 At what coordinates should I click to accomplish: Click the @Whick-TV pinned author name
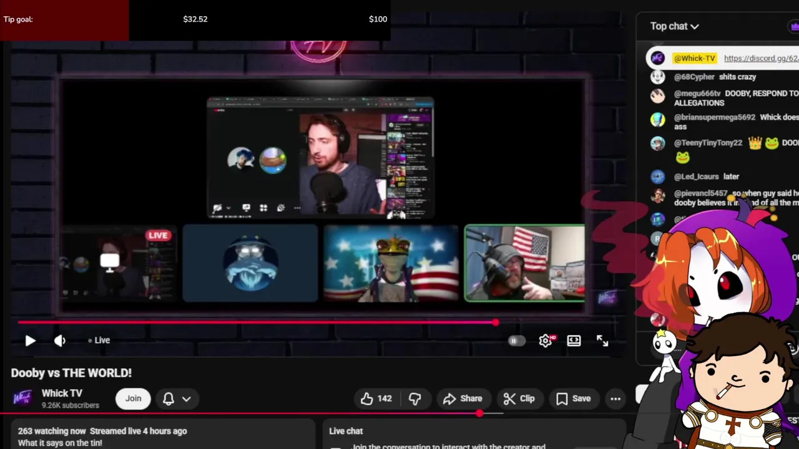point(694,58)
